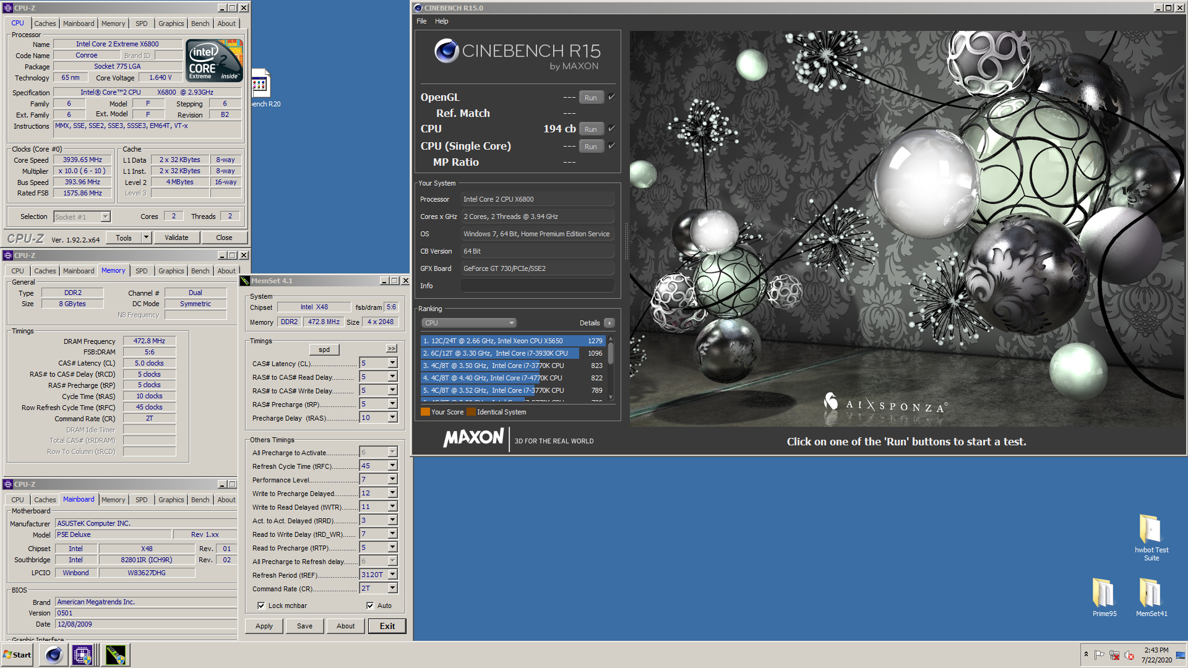Open the Cinebench icon in the taskbar
Image resolution: width=1188 pixels, height=668 pixels.
click(54, 654)
